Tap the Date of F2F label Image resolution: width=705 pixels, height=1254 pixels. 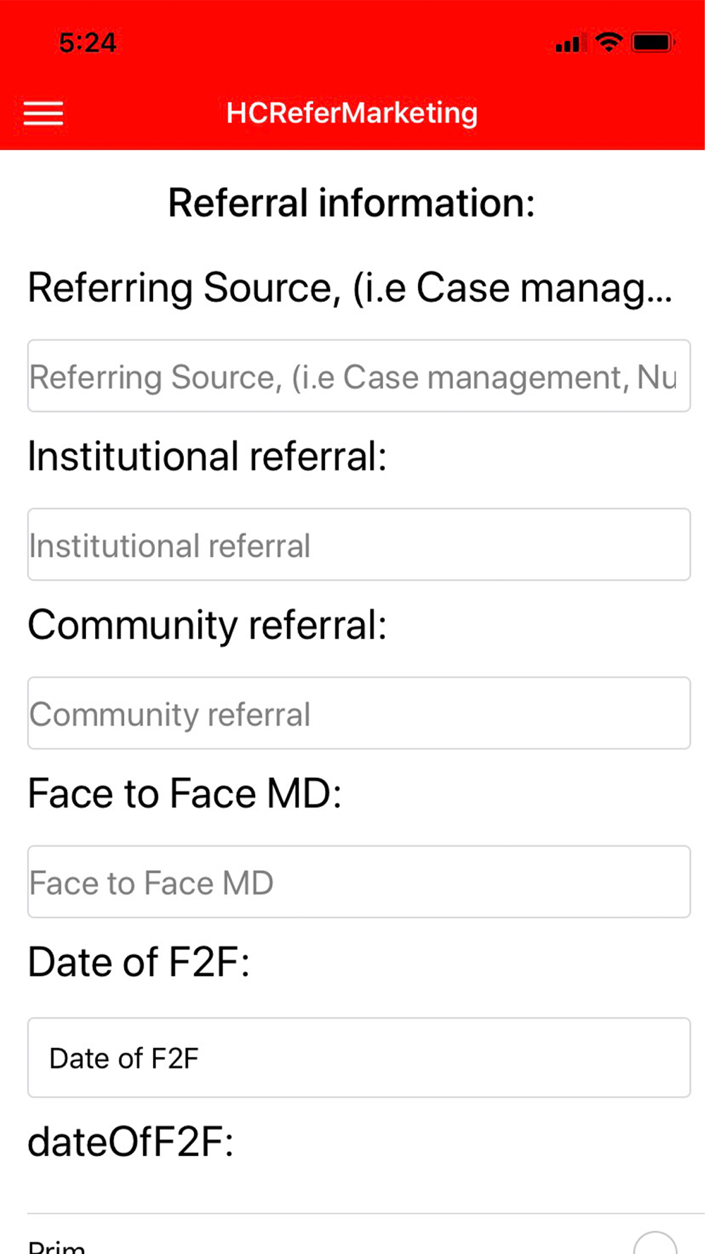(x=139, y=962)
